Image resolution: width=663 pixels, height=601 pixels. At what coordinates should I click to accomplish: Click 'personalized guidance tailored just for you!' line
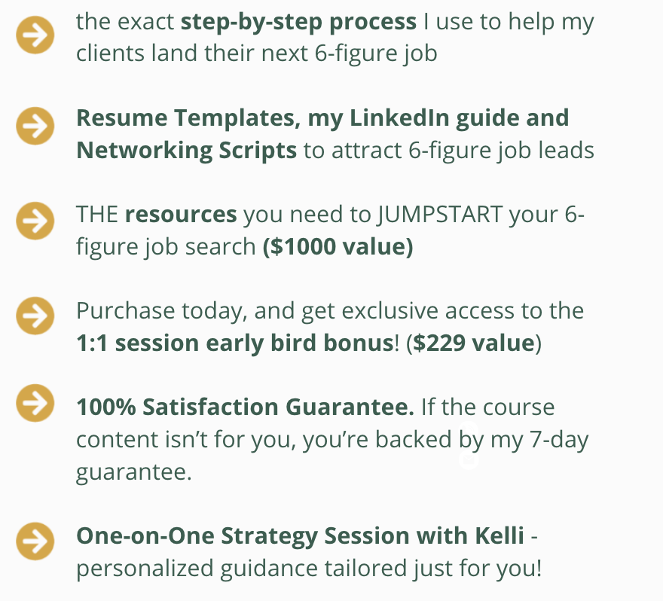point(309,568)
